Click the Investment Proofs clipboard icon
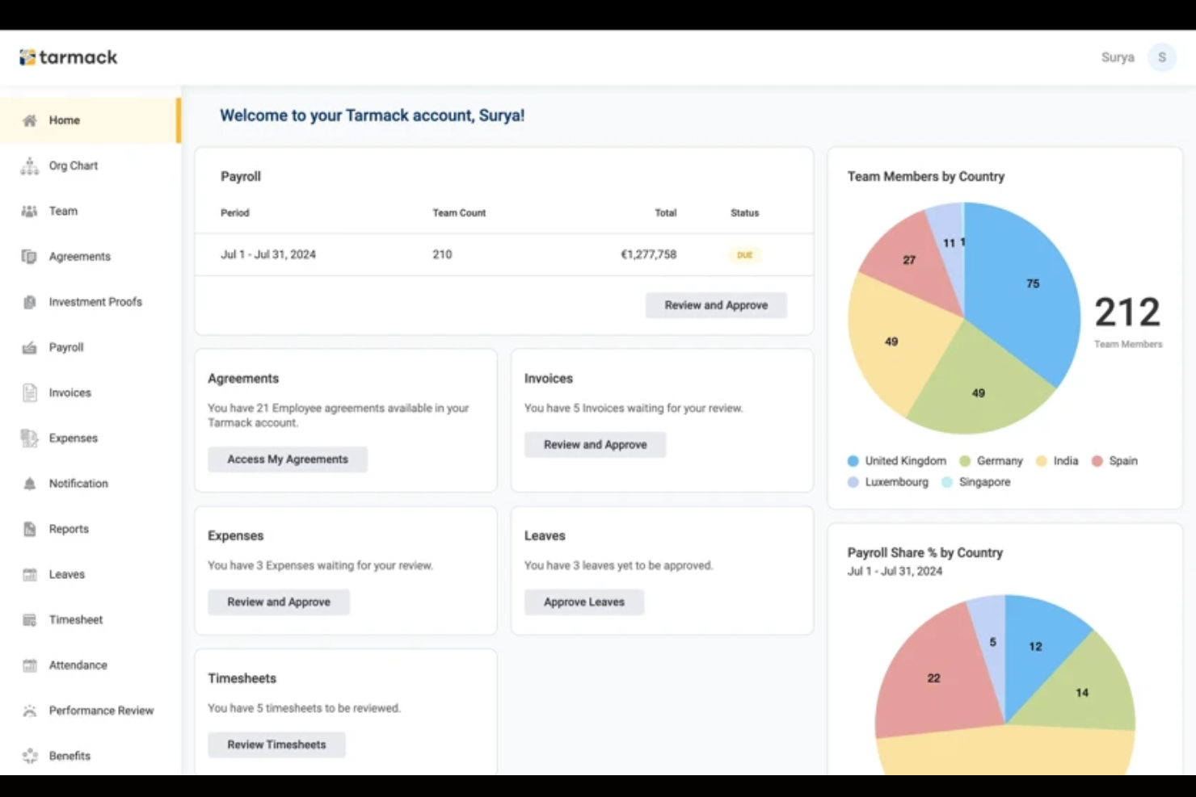The width and height of the screenshot is (1196, 797). pos(30,302)
